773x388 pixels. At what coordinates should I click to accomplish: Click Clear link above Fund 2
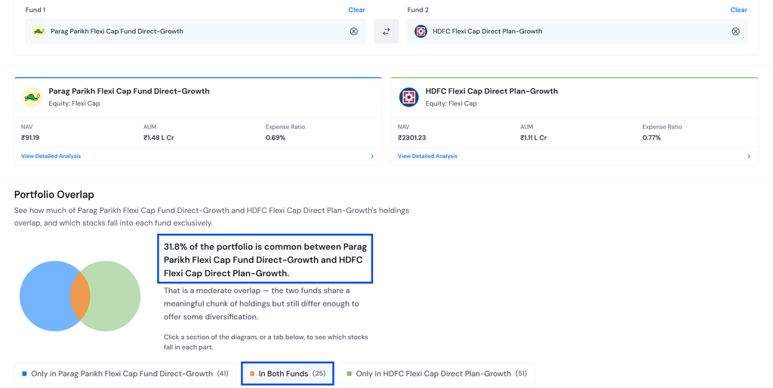(738, 10)
